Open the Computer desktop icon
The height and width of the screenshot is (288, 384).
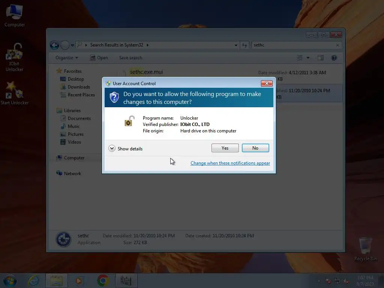point(15,15)
